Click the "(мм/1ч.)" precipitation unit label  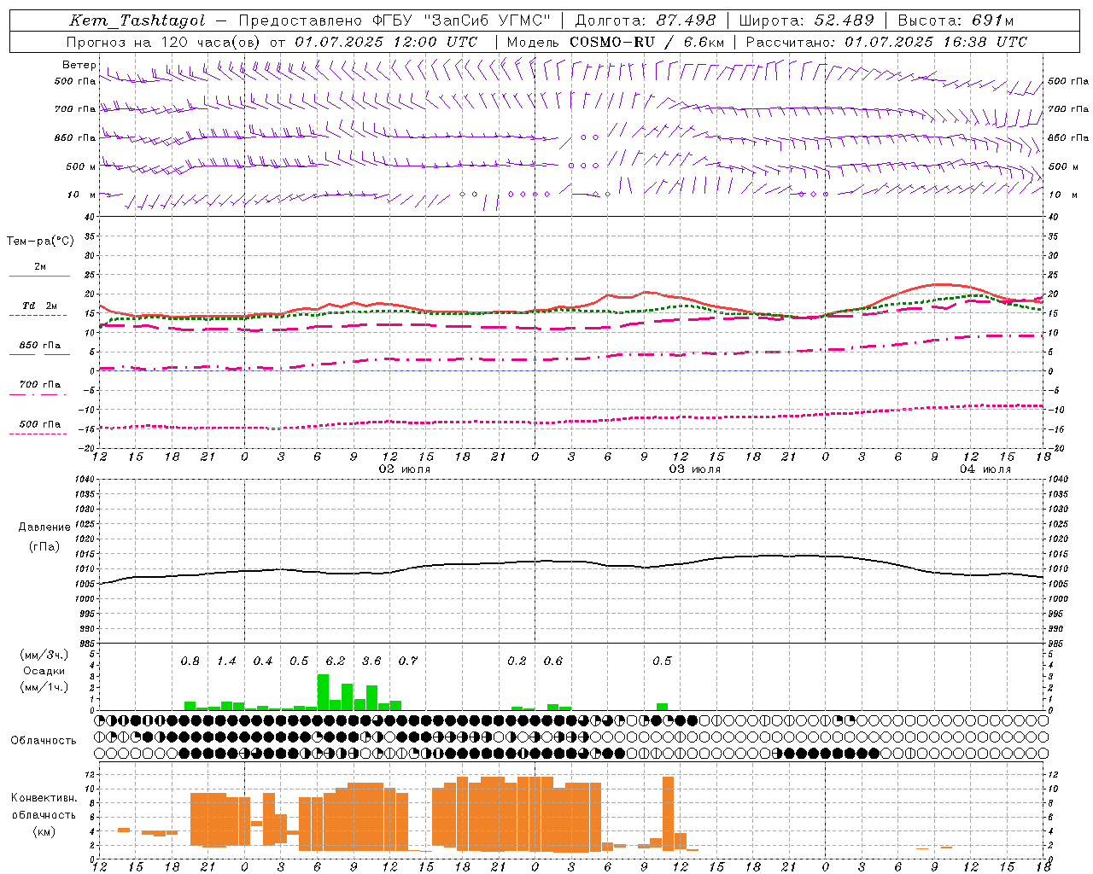[x=44, y=687]
